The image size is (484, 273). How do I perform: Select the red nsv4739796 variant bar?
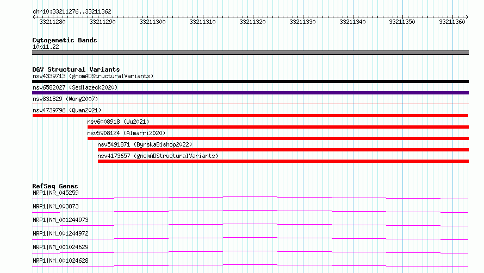pyautogui.click(x=250, y=116)
